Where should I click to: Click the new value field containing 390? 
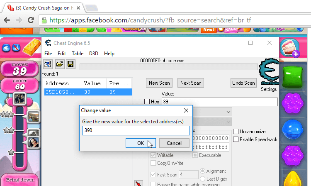click(136, 130)
